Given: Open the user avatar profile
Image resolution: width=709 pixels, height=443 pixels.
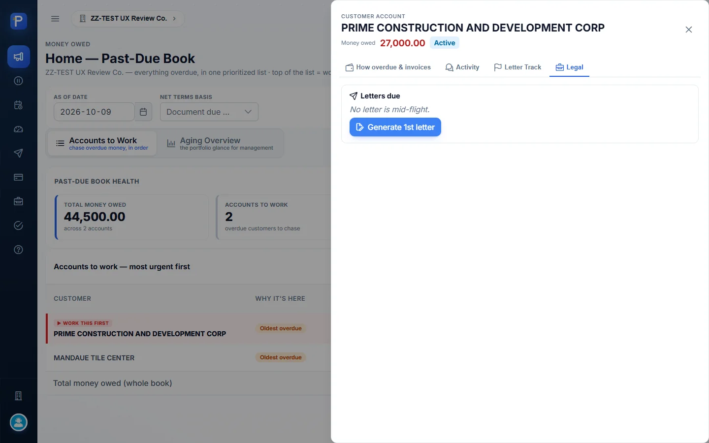Looking at the screenshot, I should (x=19, y=422).
